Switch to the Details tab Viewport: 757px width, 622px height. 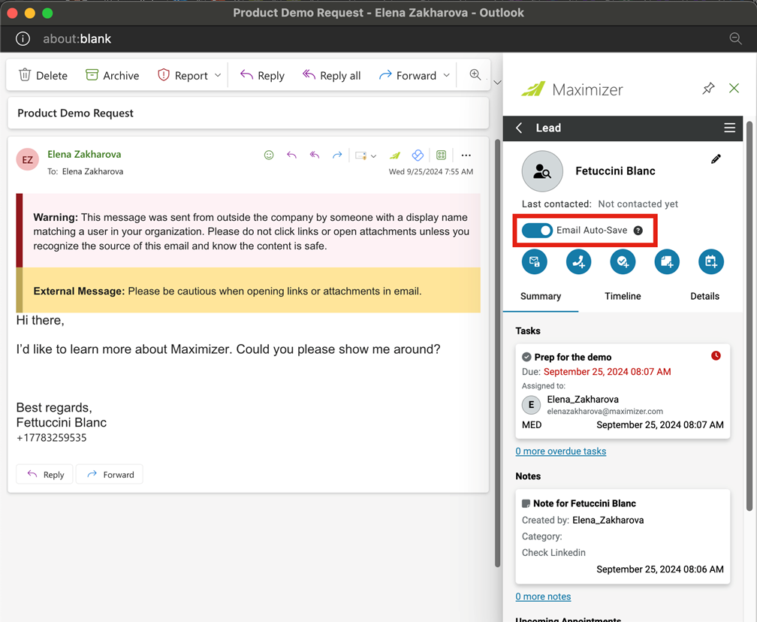pyautogui.click(x=704, y=296)
